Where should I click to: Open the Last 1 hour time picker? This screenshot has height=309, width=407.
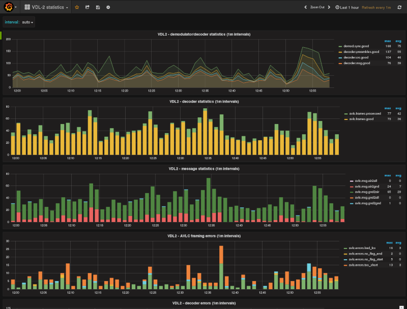347,8
